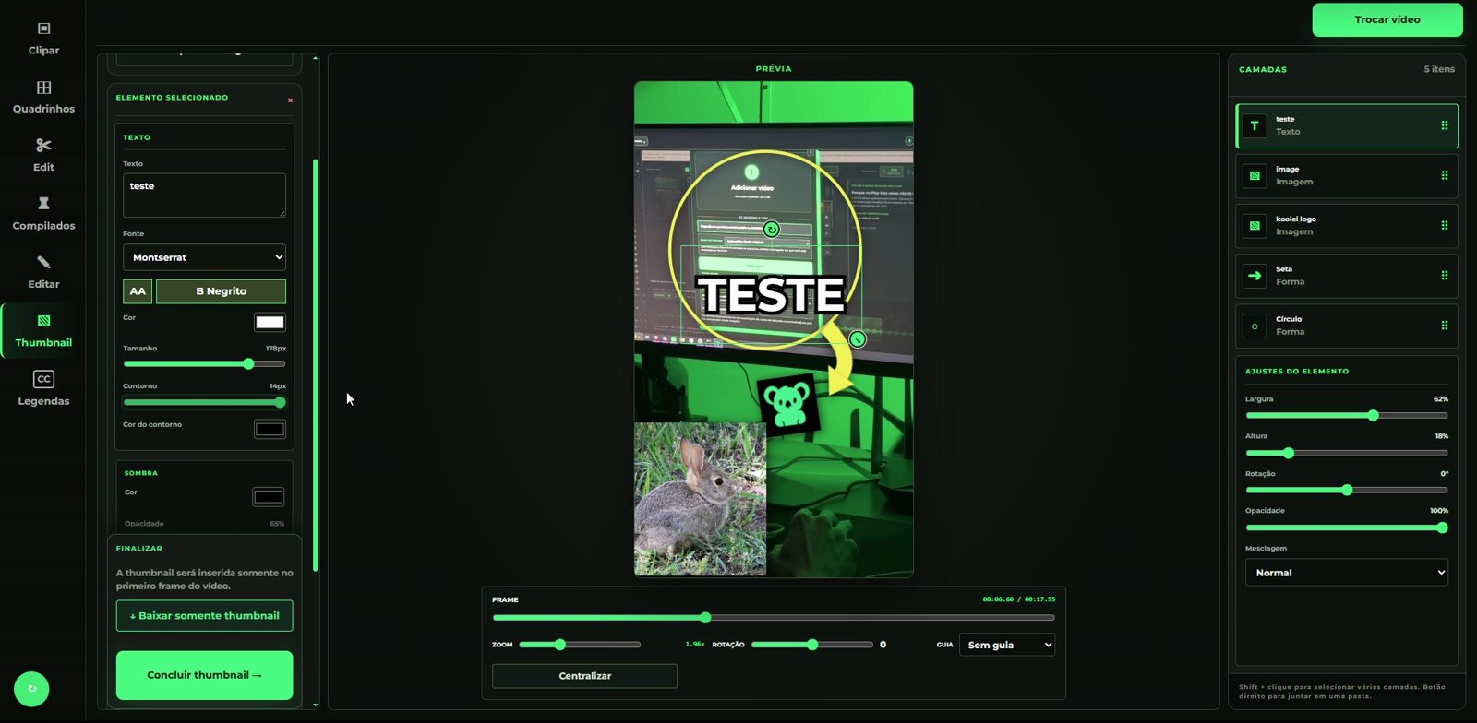
Task: Select the Círculo shape layer icon
Action: point(1255,326)
